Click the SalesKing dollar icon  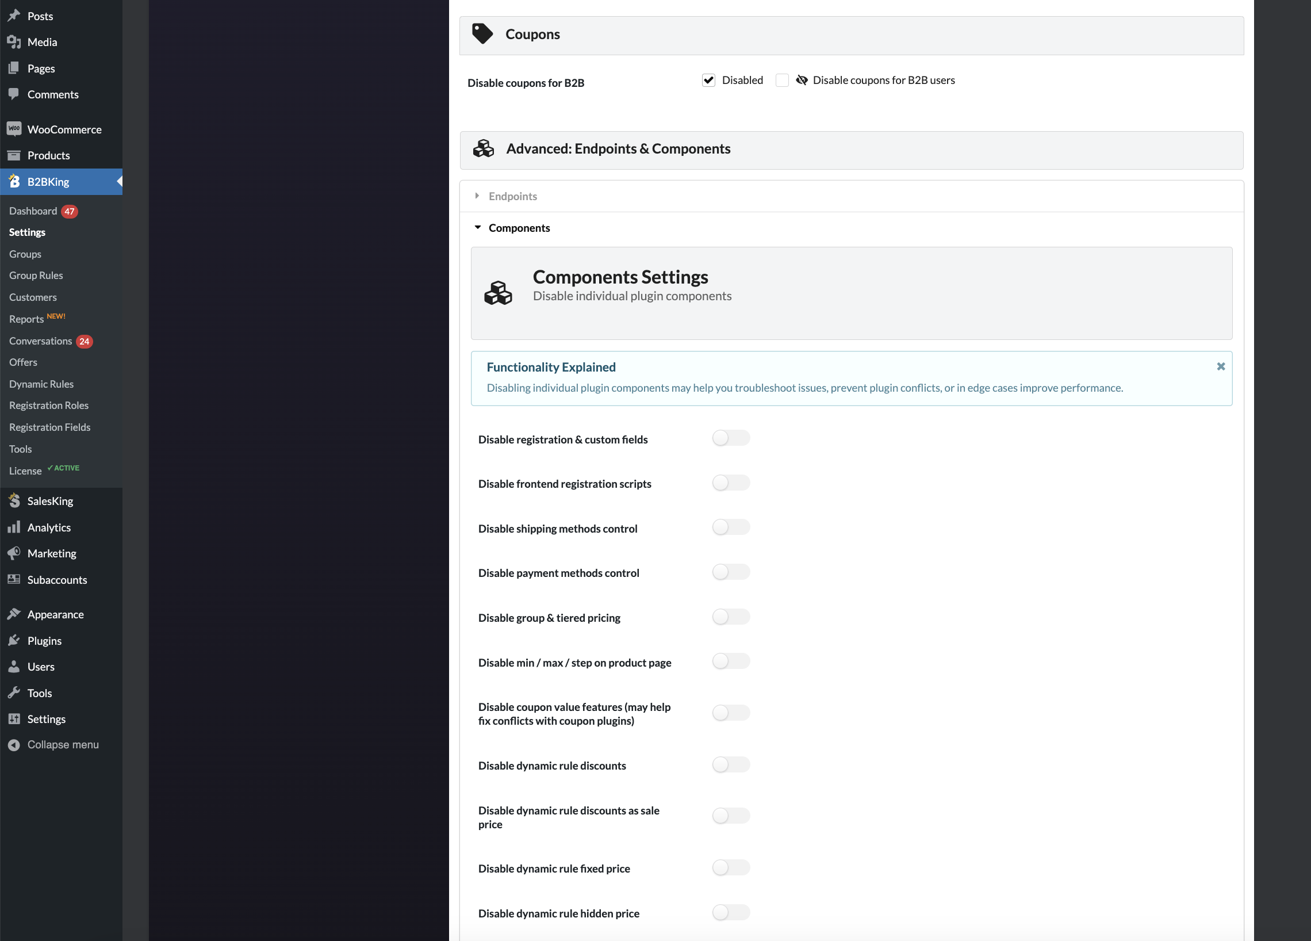click(14, 501)
